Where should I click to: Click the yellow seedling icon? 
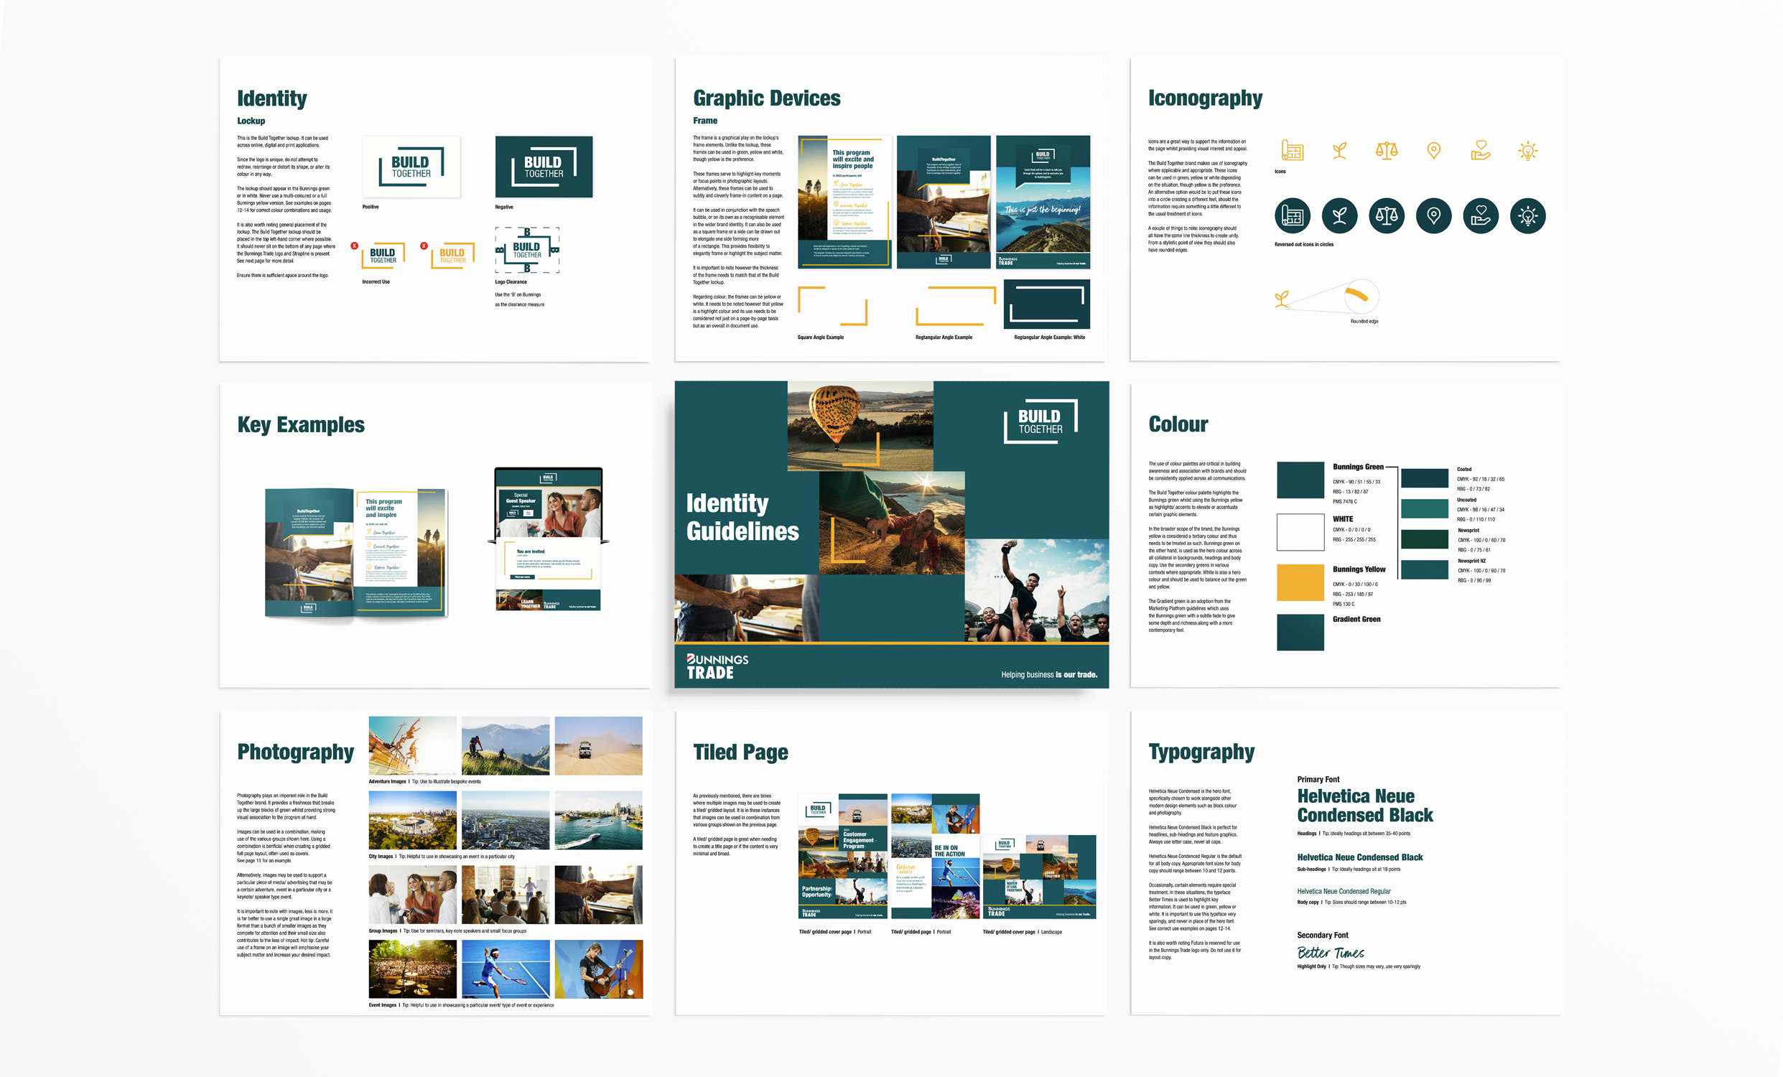(1339, 151)
